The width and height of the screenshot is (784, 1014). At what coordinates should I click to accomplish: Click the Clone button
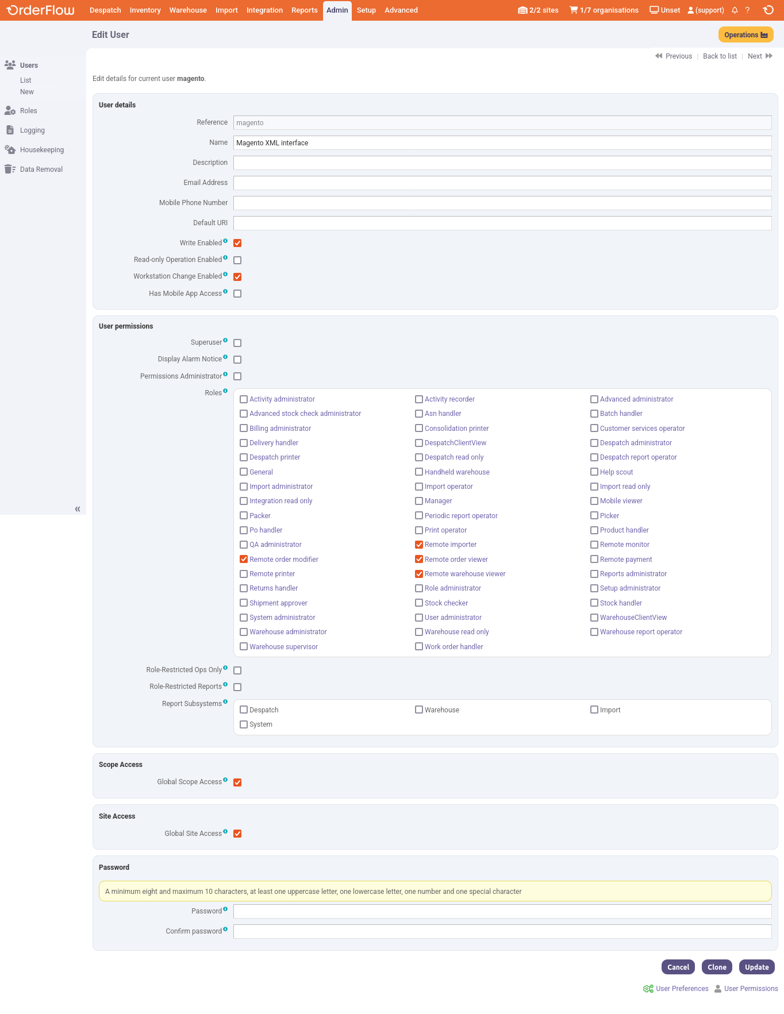point(717,967)
